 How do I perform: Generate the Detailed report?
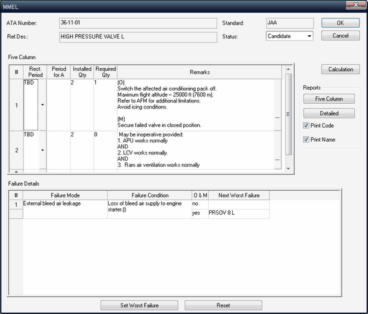click(329, 113)
